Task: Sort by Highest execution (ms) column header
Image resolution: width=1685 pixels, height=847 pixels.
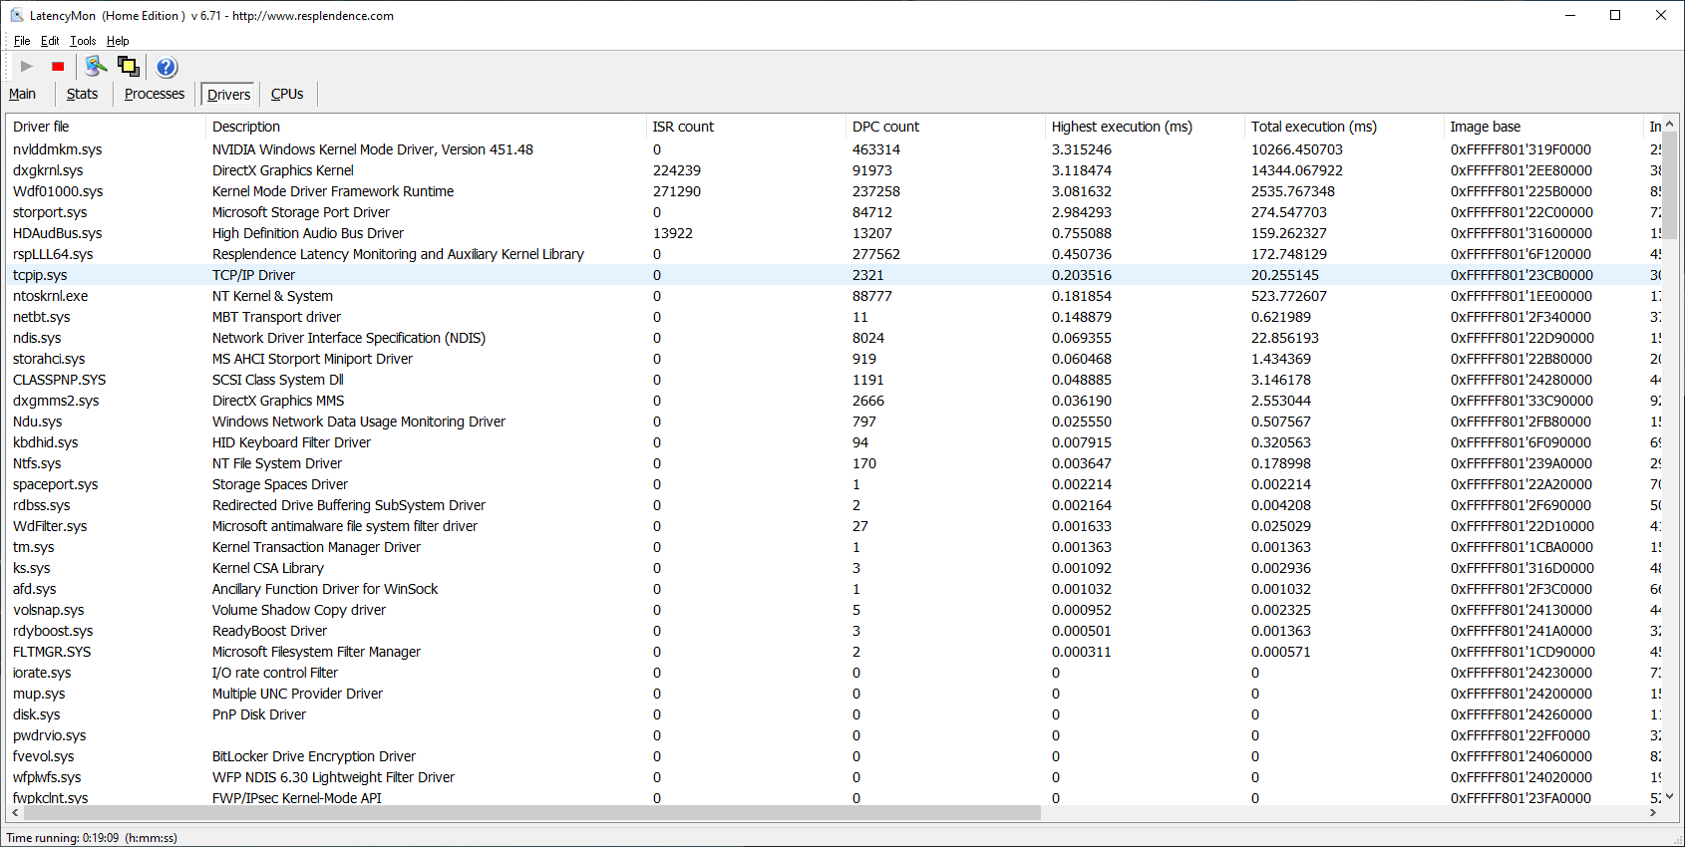Action: (1145, 127)
